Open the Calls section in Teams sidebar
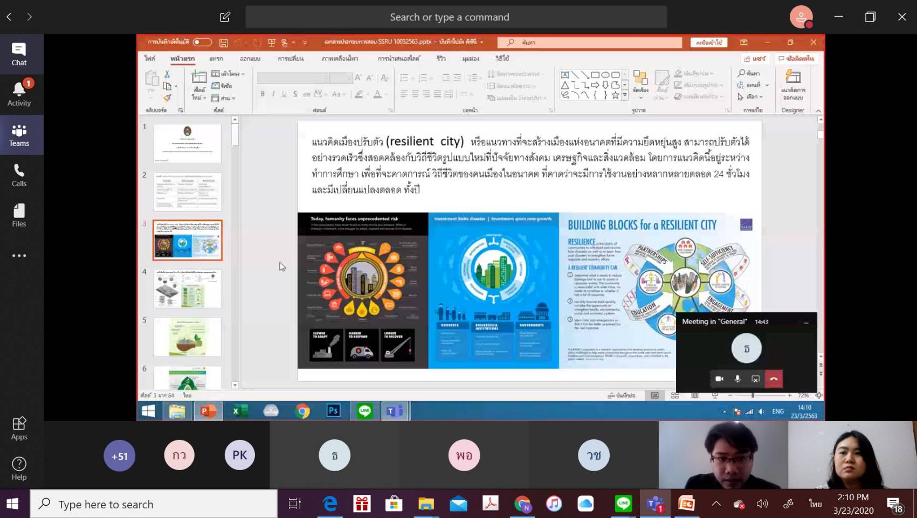 [19, 176]
